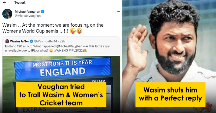Click verified badge beside Wasim Jaffer name
Image resolution: width=216 pixels, height=113 pixels.
tap(32, 41)
